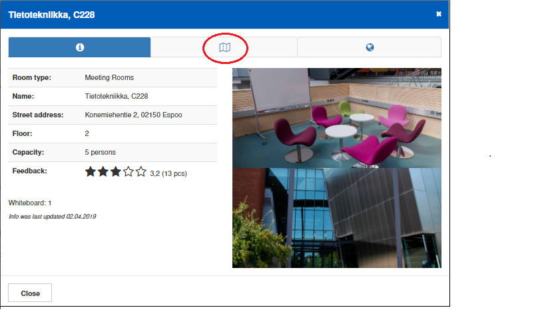Open the meeting room photo with pink chairs
This screenshot has height=310, width=556.
pos(336,117)
